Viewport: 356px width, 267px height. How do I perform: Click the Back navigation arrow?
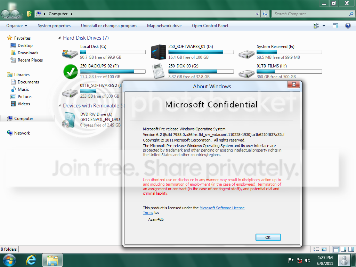click(6, 14)
